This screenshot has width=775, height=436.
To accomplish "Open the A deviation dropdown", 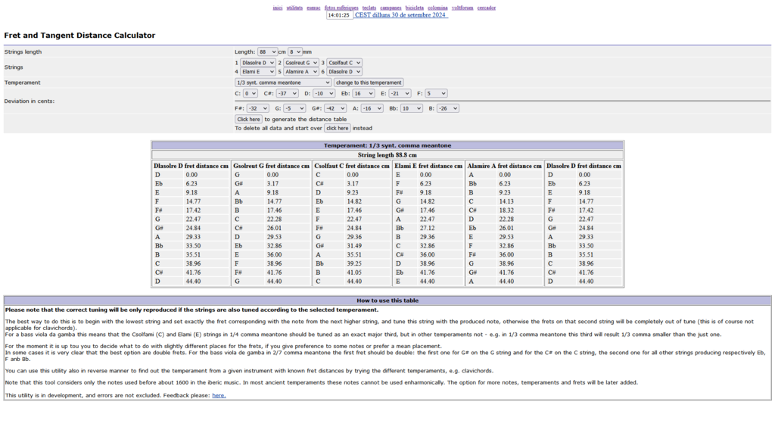I will [x=372, y=108].
